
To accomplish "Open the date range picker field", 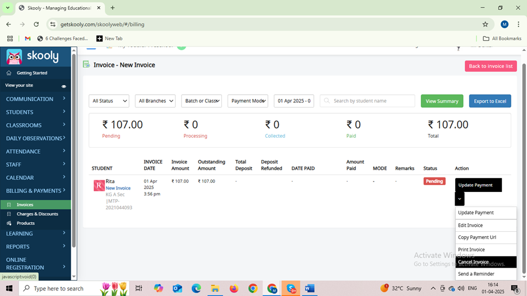I will click(294, 101).
